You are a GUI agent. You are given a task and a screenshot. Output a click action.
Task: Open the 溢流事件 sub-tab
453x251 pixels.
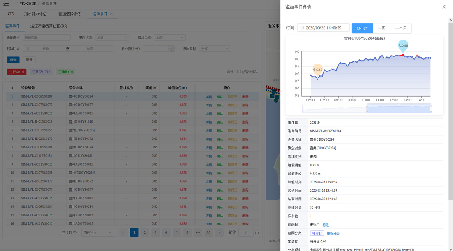[x=12, y=26]
